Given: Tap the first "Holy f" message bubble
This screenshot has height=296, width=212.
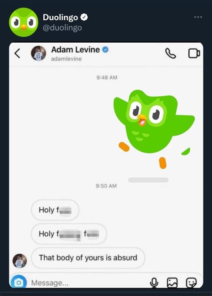Looking at the screenshot, I should tap(55, 210).
